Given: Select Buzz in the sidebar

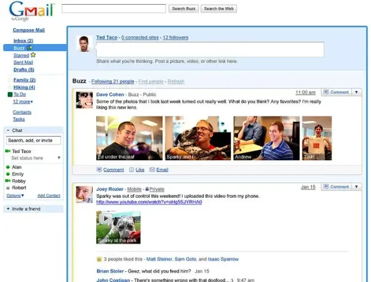Looking at the screenshot, I should (19, 48).
